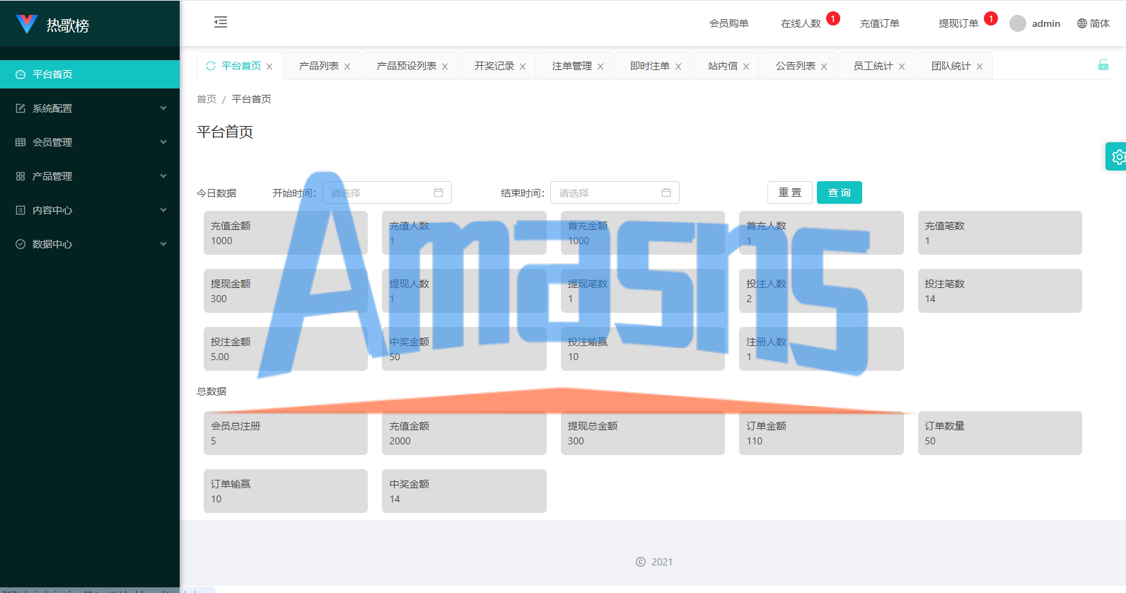The width and height of the screenshot is (1126, 593).
Task: Click the 开始时间 date input field
Action: [x=387, y=192]
